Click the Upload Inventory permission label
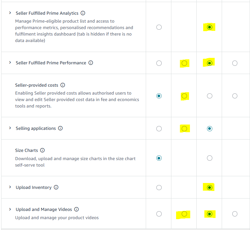Viewport: 250px width, 230px height. [x=34, y=187]
